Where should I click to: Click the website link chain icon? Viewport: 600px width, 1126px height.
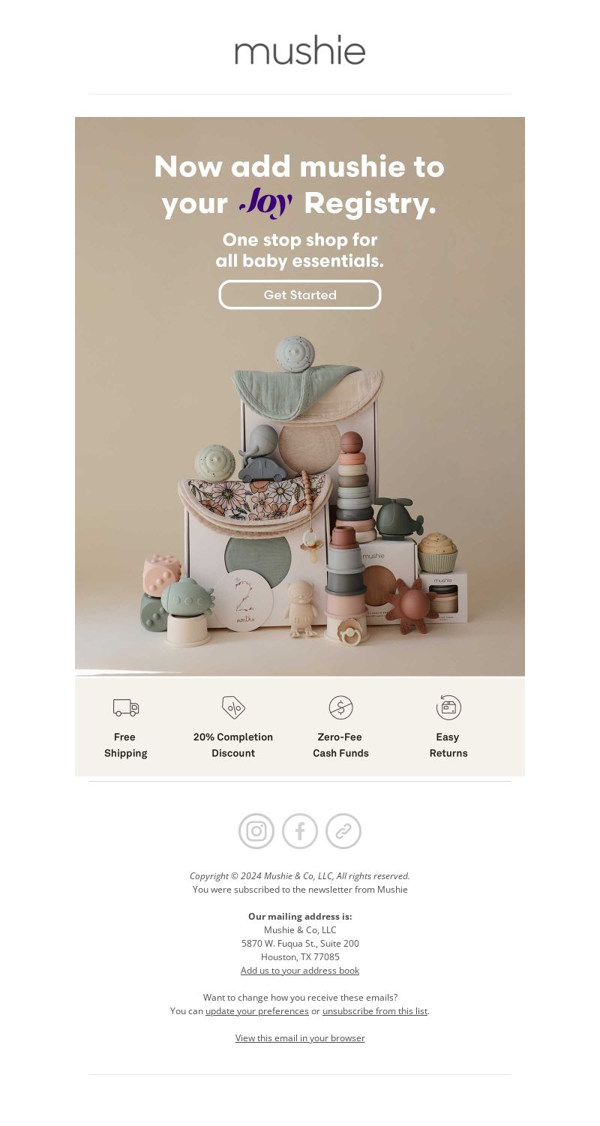[x=343, y=831]
